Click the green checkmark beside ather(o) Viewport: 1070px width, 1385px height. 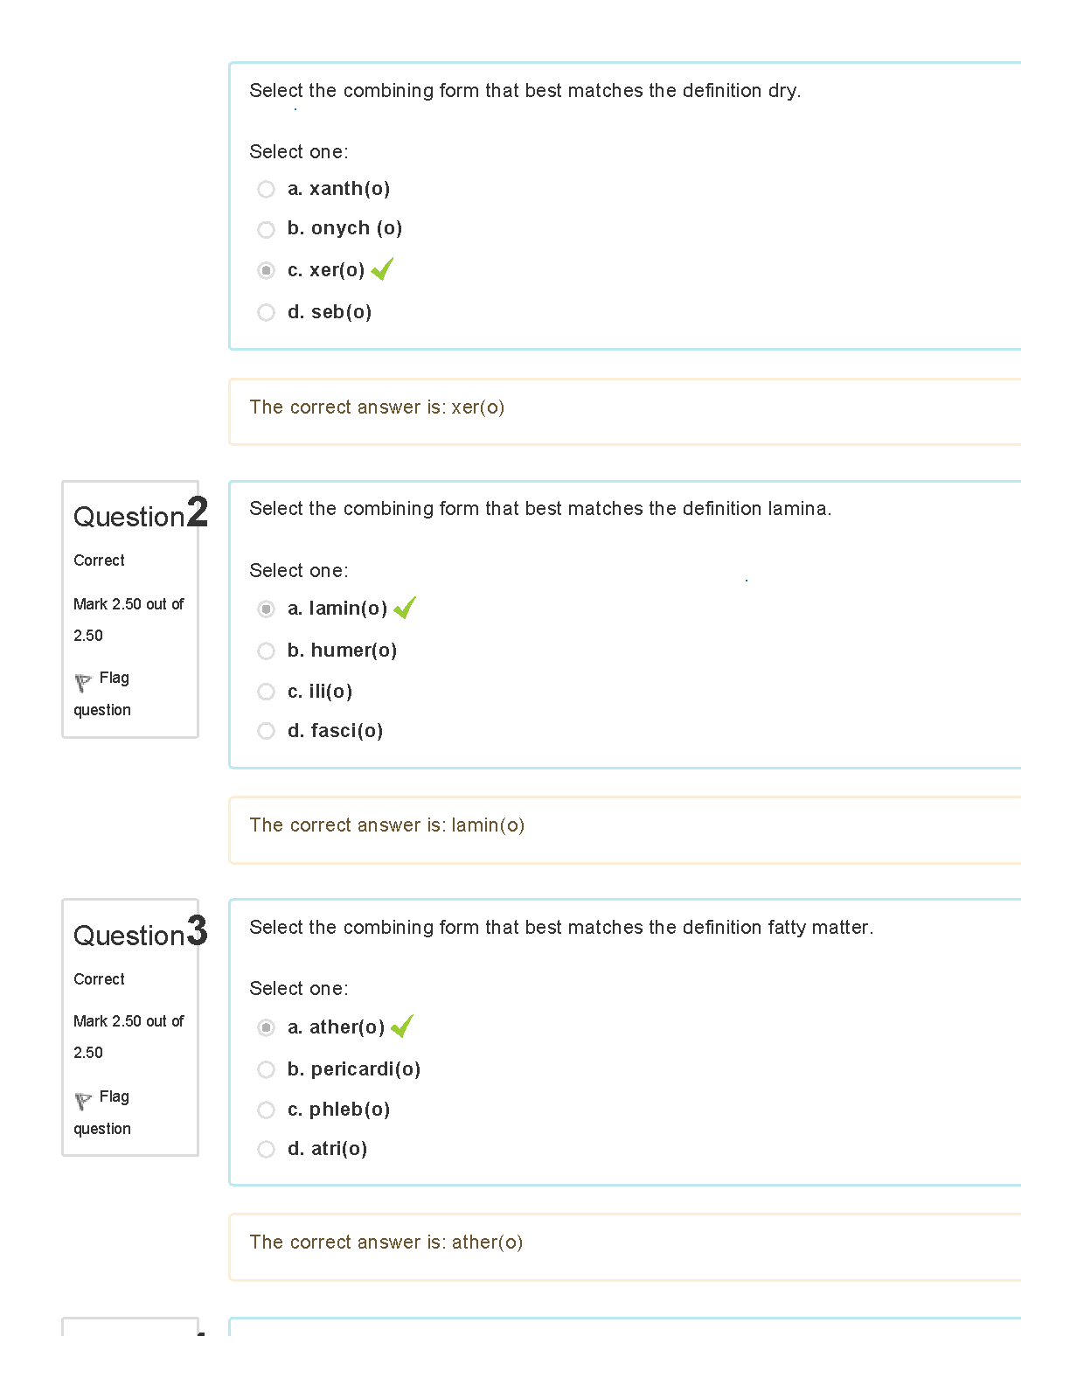402,1026
